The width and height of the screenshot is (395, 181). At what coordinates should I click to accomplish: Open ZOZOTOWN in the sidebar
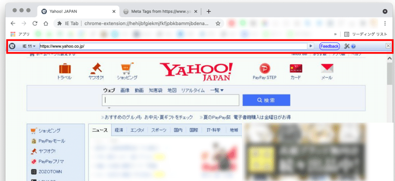(x=46, y=172)
